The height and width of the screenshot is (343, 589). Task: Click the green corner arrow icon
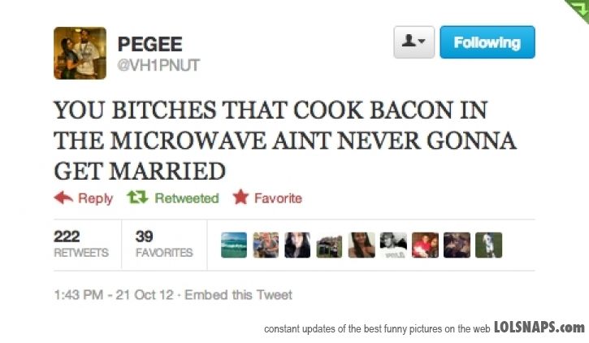tap(578, 9)
